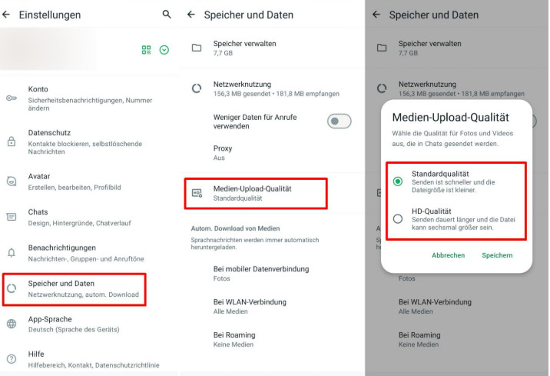
Task: Tap the green circled checkmark icon
Action: pos(164,50)
